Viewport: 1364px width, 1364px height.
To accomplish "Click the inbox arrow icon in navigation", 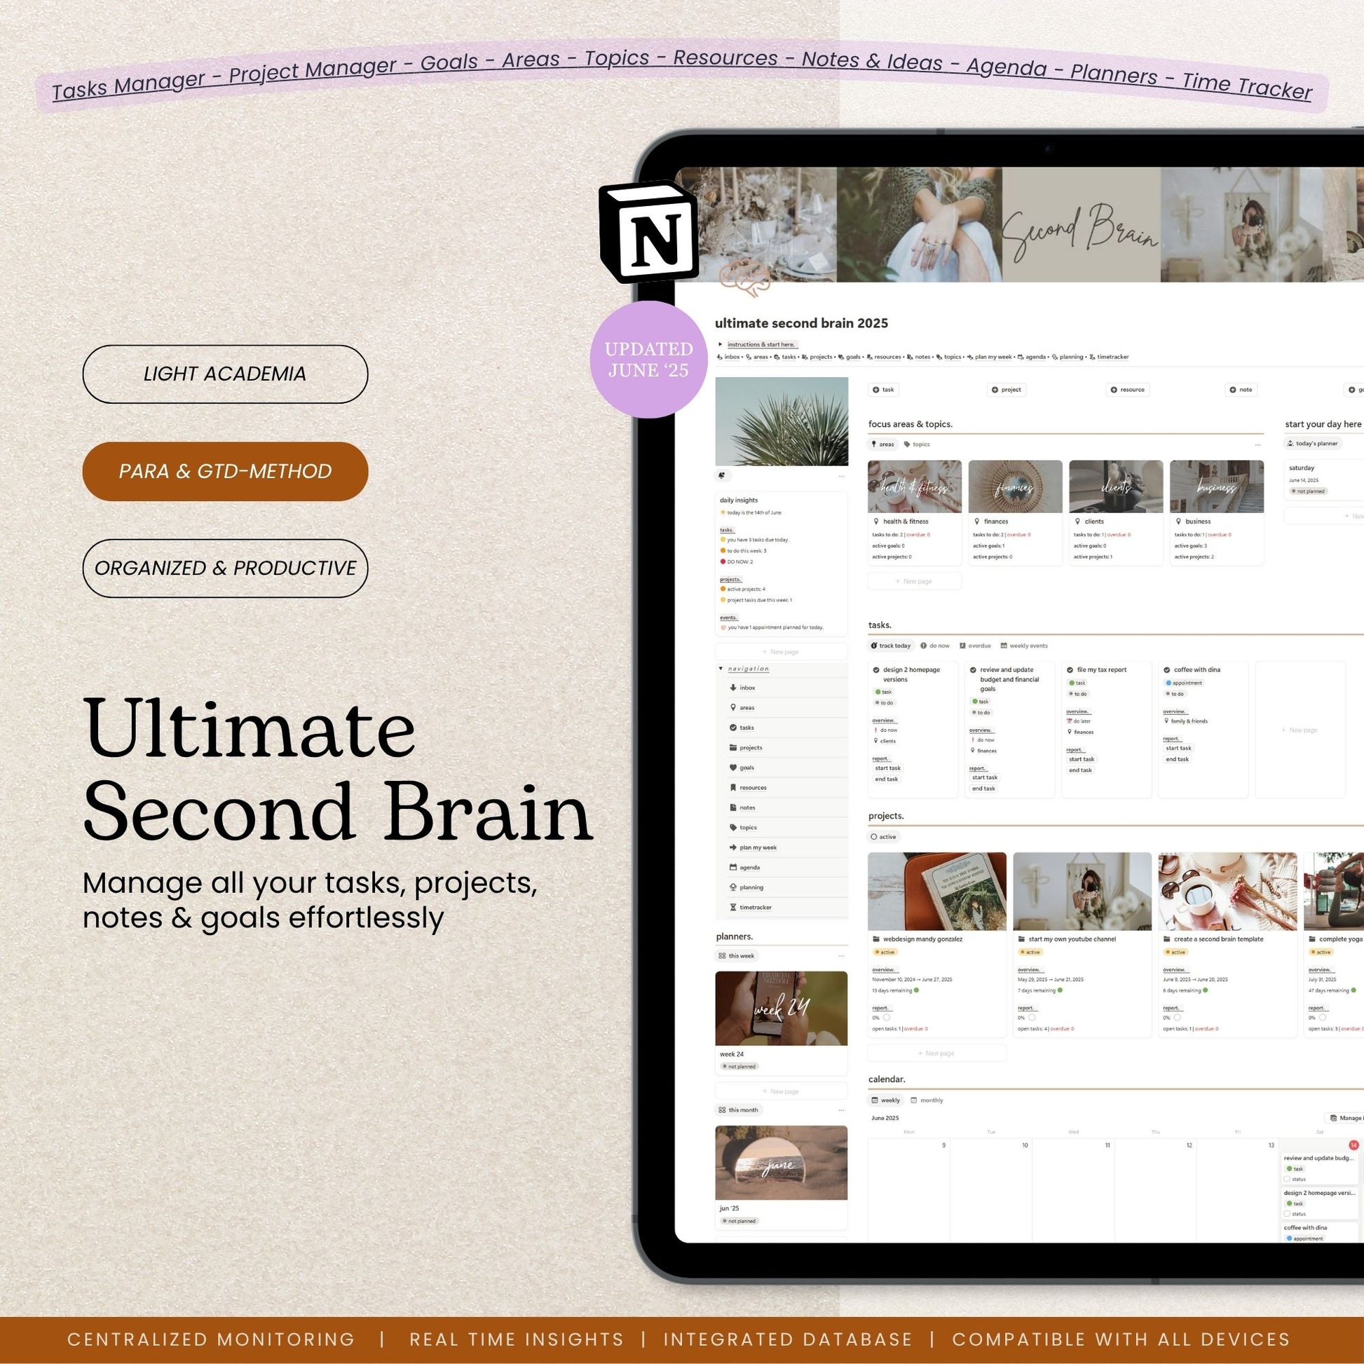I will tap(733, 688).
